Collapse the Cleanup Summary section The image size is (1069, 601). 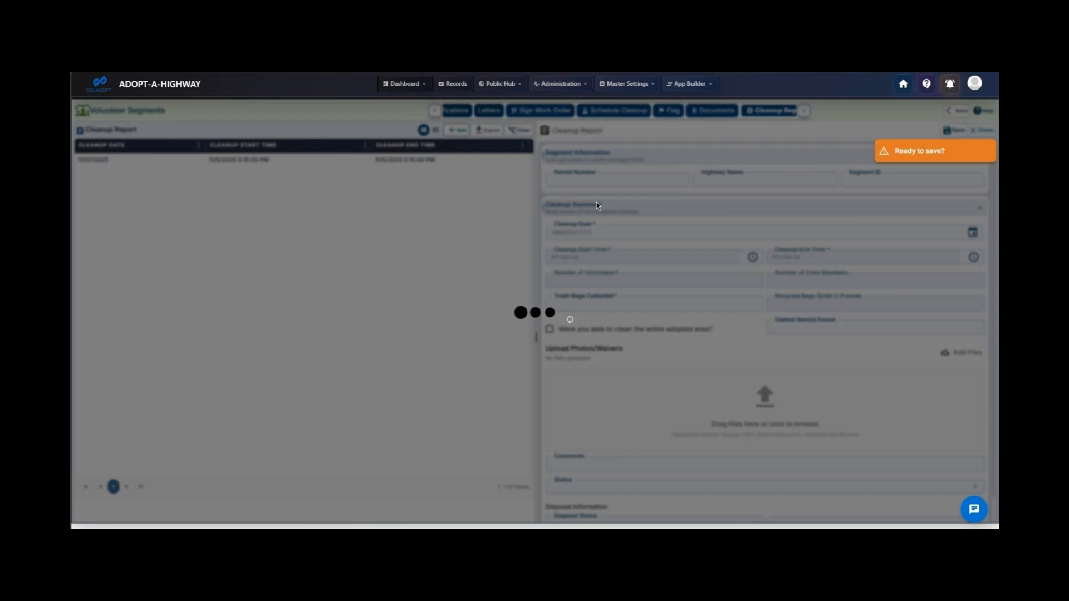[979, 208]
